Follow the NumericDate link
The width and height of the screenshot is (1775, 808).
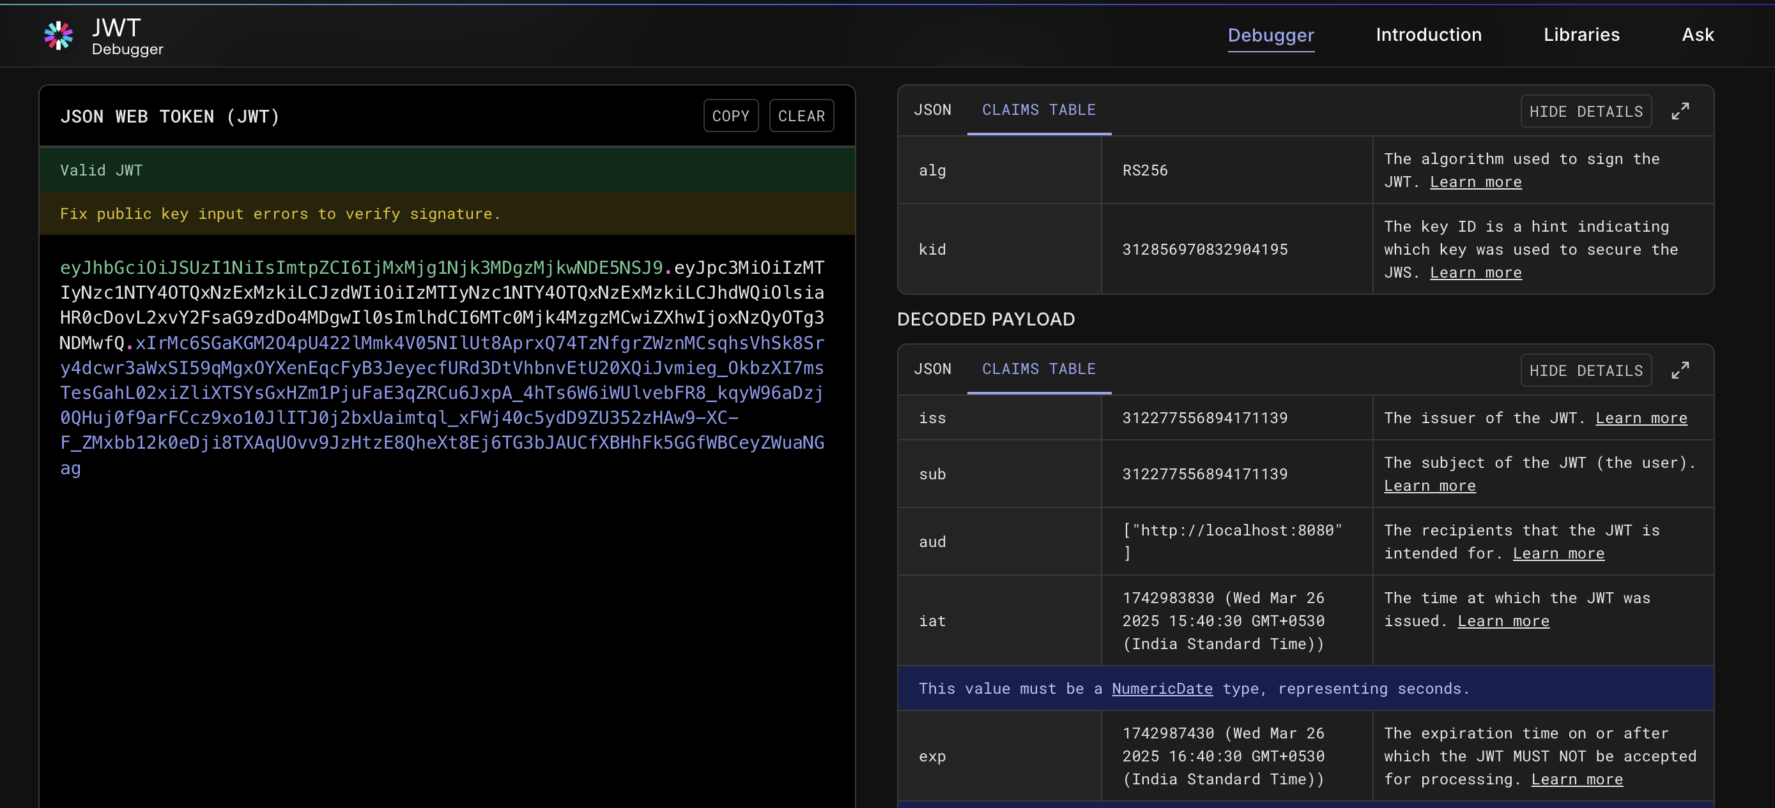coord(1161,688)
